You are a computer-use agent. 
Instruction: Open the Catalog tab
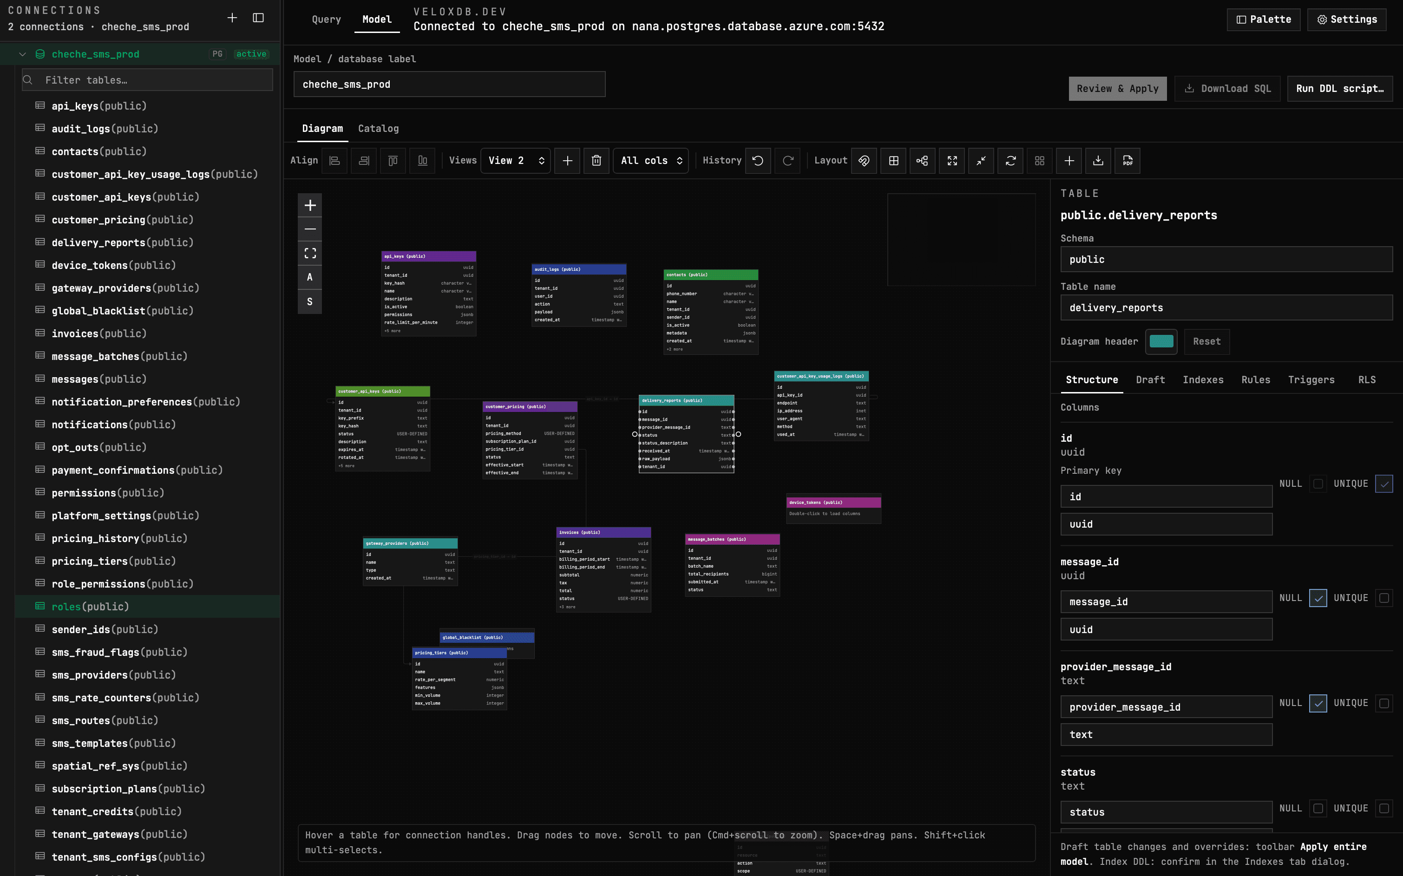[x=378, y=129]
